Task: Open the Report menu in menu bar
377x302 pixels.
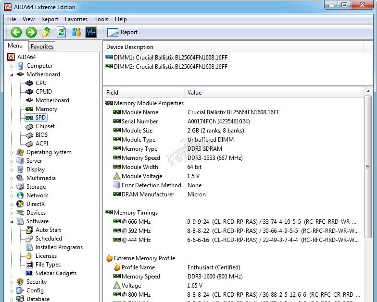Action: coord(50,19)
